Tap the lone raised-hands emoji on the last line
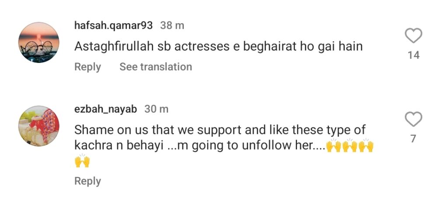Image resolution: width=448 pixels, height=209 pixels. click(x=82, y=162)
